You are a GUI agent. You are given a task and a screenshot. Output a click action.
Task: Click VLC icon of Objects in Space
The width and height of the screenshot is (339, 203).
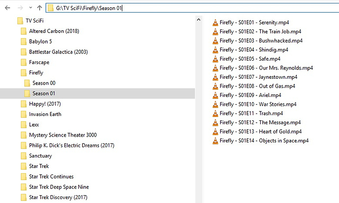(x=215, y=140)
